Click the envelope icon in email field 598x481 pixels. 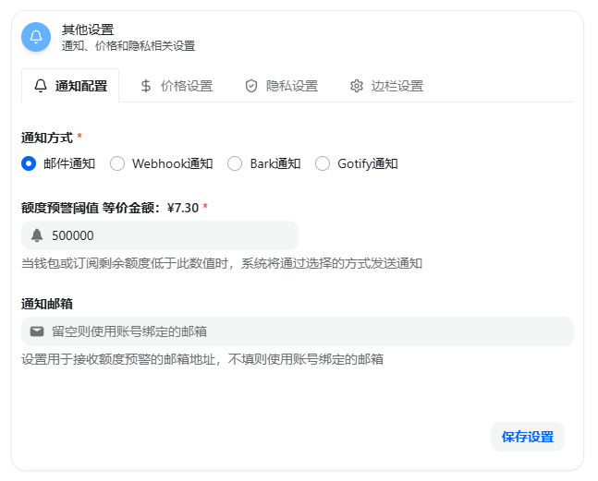[x=37, y=331]
